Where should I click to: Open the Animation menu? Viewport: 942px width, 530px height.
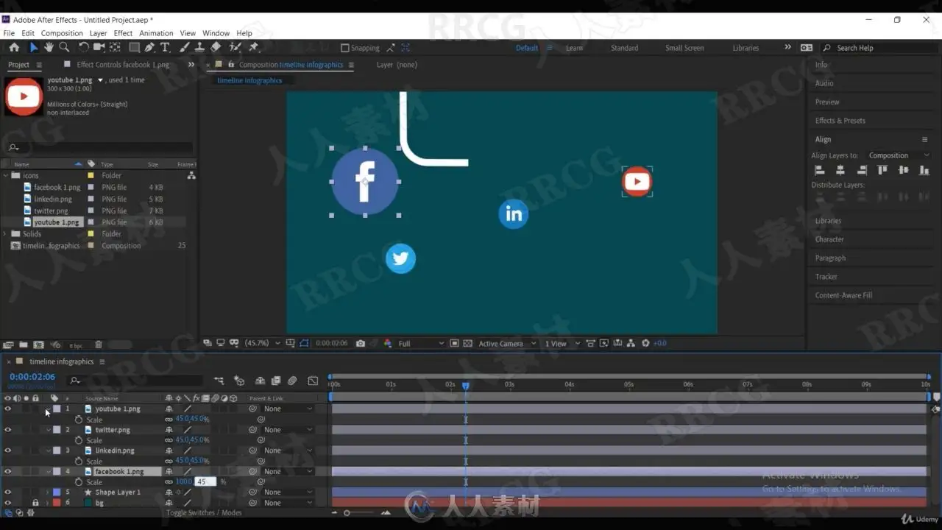click(x=156, y=33)
